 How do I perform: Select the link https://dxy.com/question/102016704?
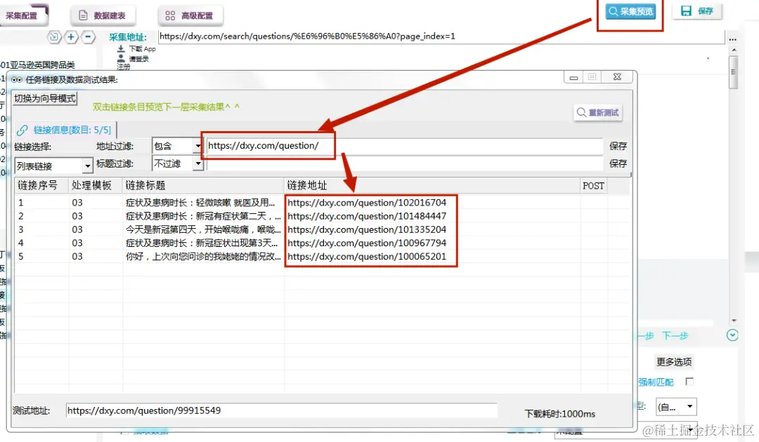pos(367,203)
